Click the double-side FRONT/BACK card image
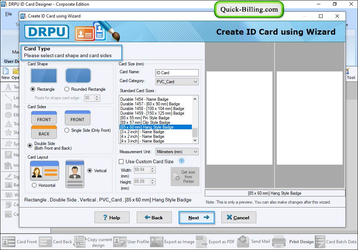 [x=44, y=125]
